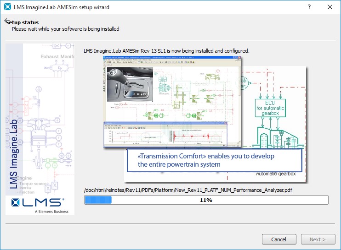
Task: Open help with the question mark button
Action: (x=309, y=7)
